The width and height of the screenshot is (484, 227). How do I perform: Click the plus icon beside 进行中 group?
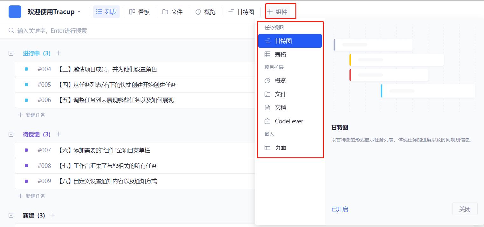(x=58, y=53)
